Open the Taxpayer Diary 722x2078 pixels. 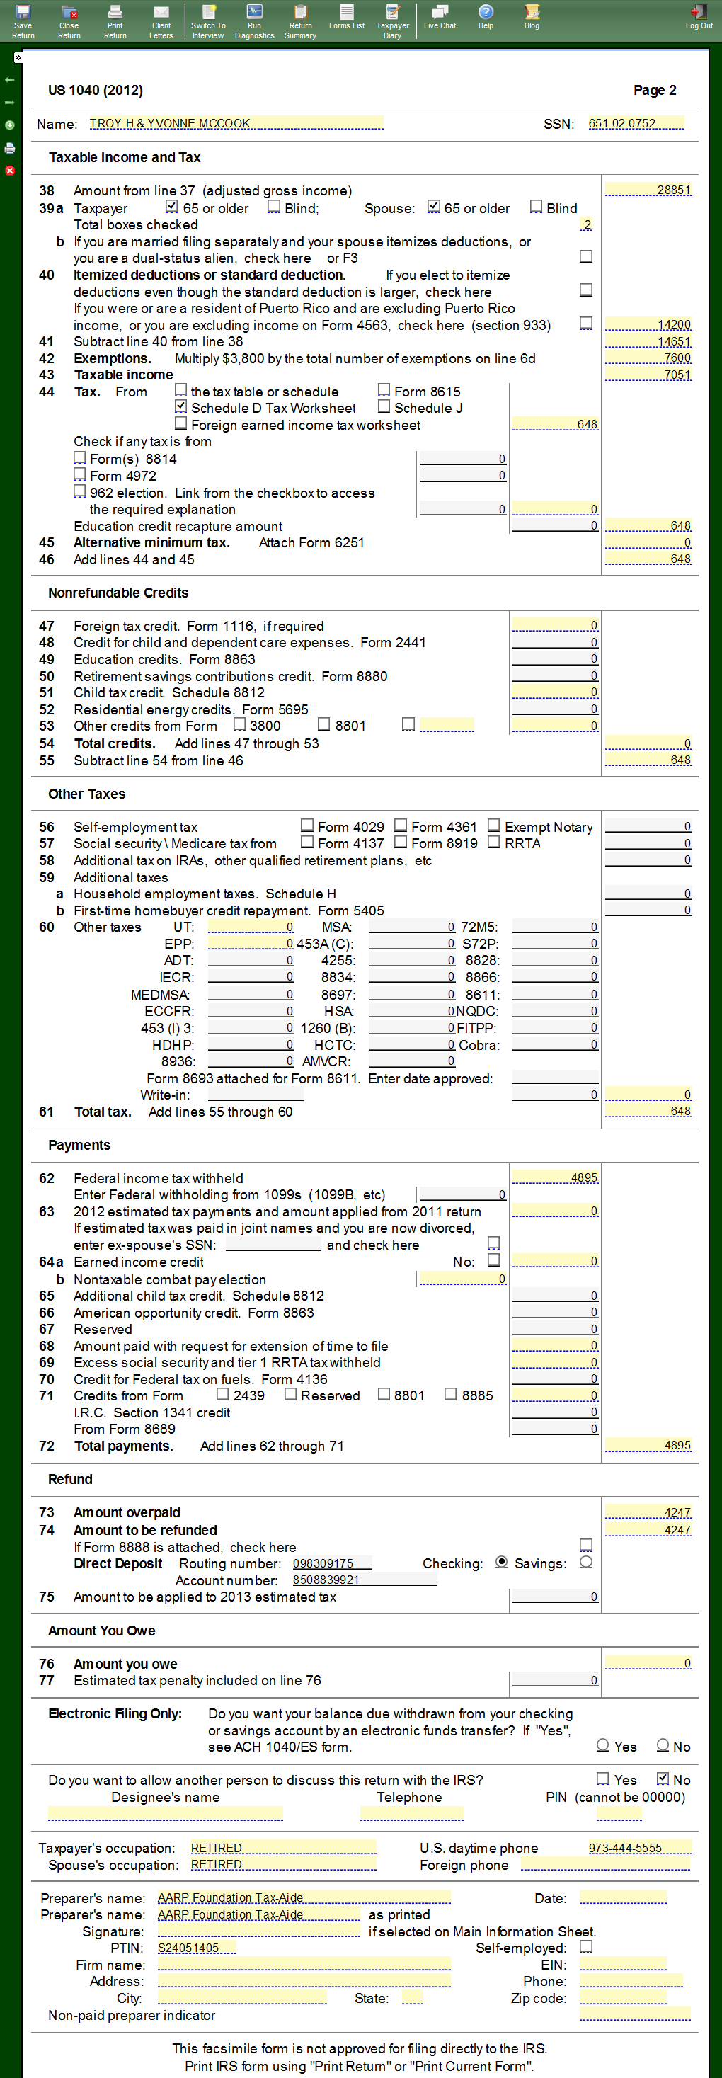(x=392, y=20)
